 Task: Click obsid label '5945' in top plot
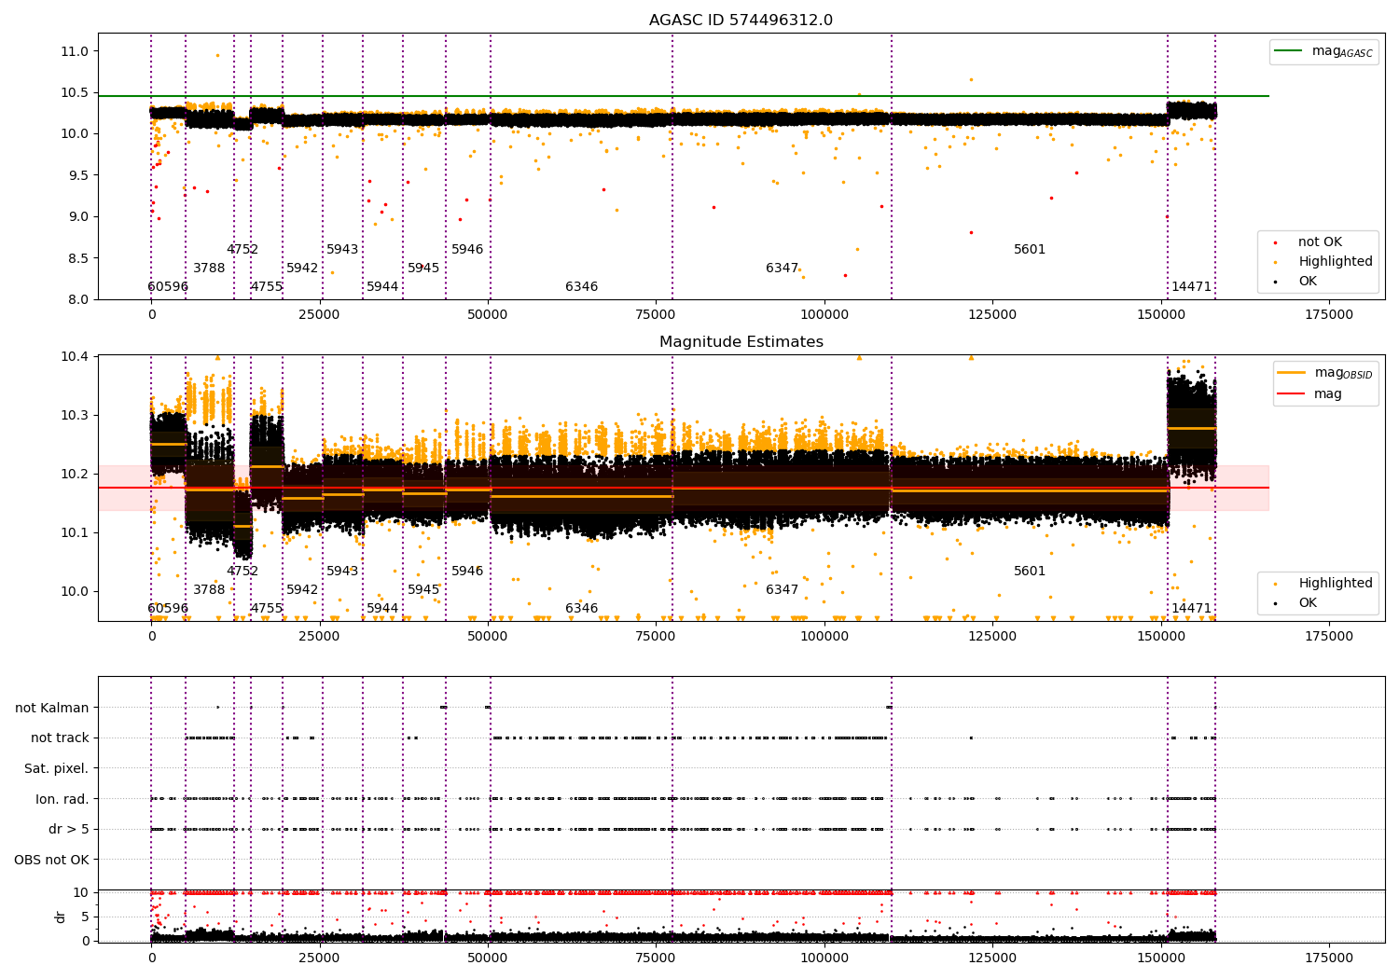[x=423, y=268]
